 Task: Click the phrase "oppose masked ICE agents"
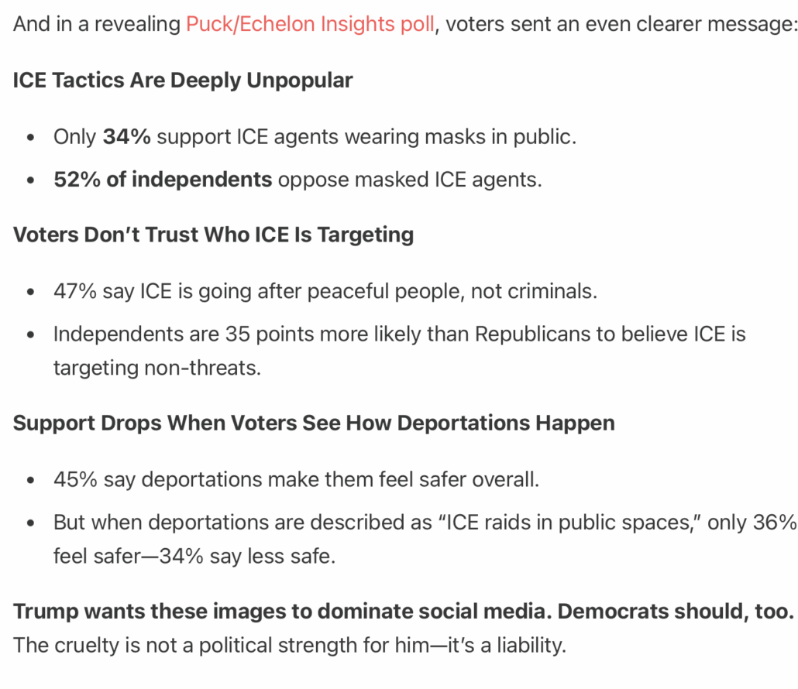point(409,180)
